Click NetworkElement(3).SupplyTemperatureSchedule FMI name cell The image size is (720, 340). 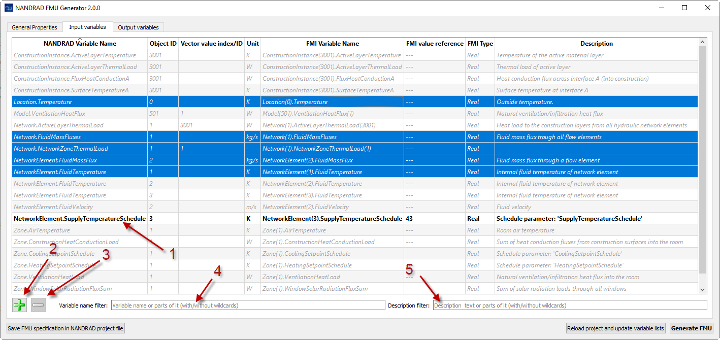click(333, 219)
